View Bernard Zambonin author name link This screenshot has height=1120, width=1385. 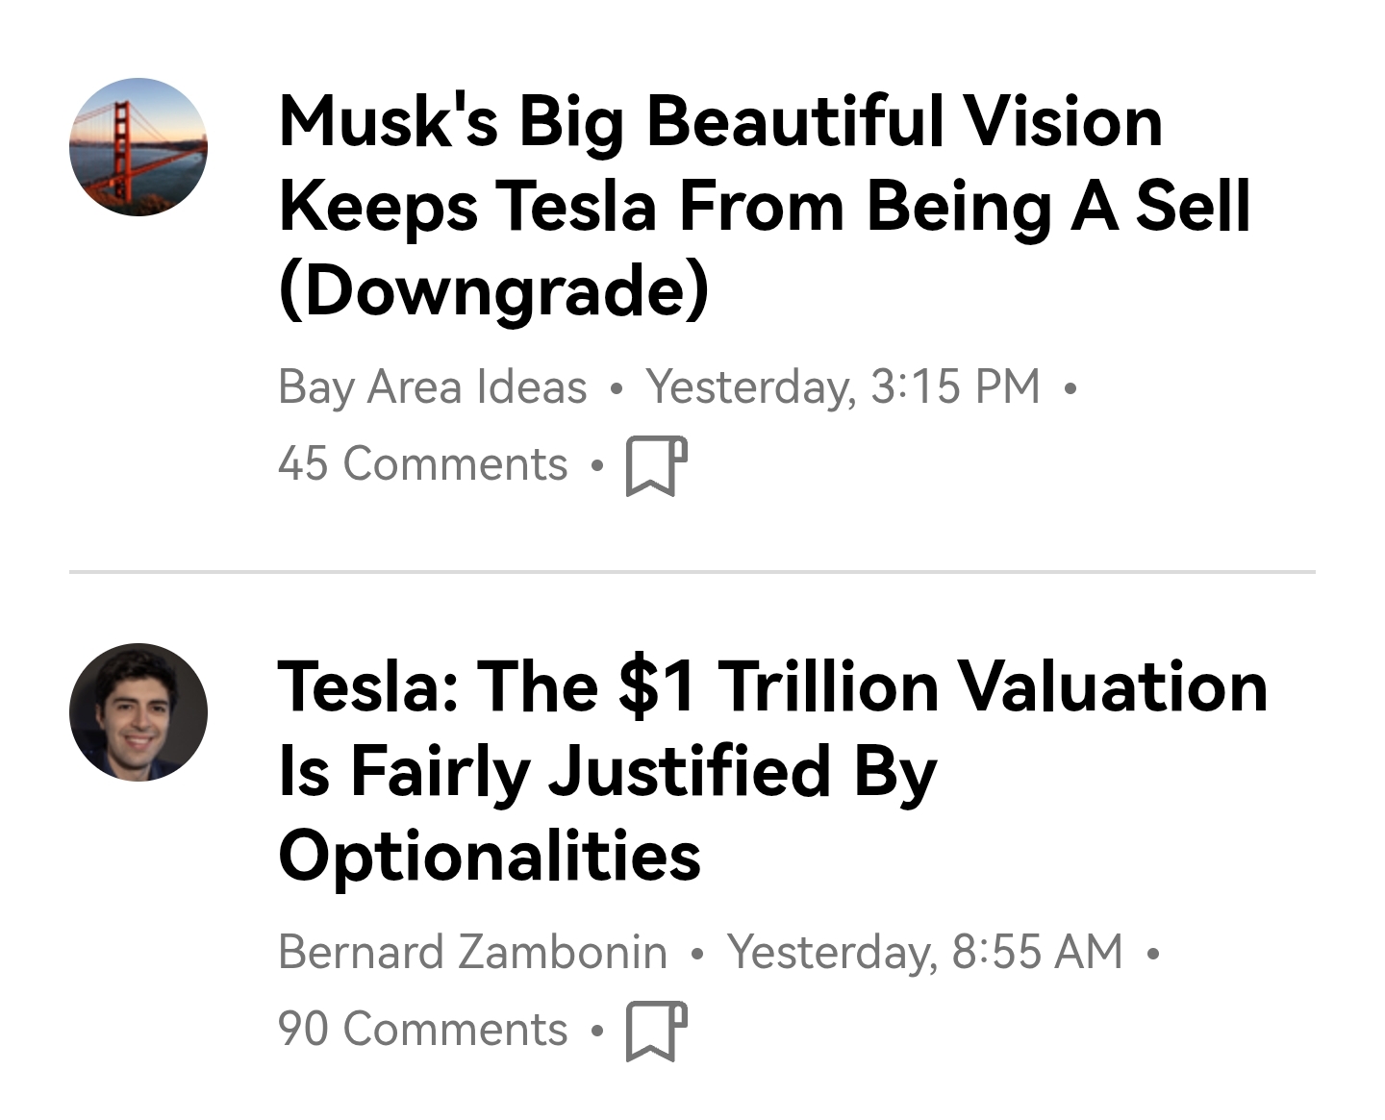(x=471, y=953)
